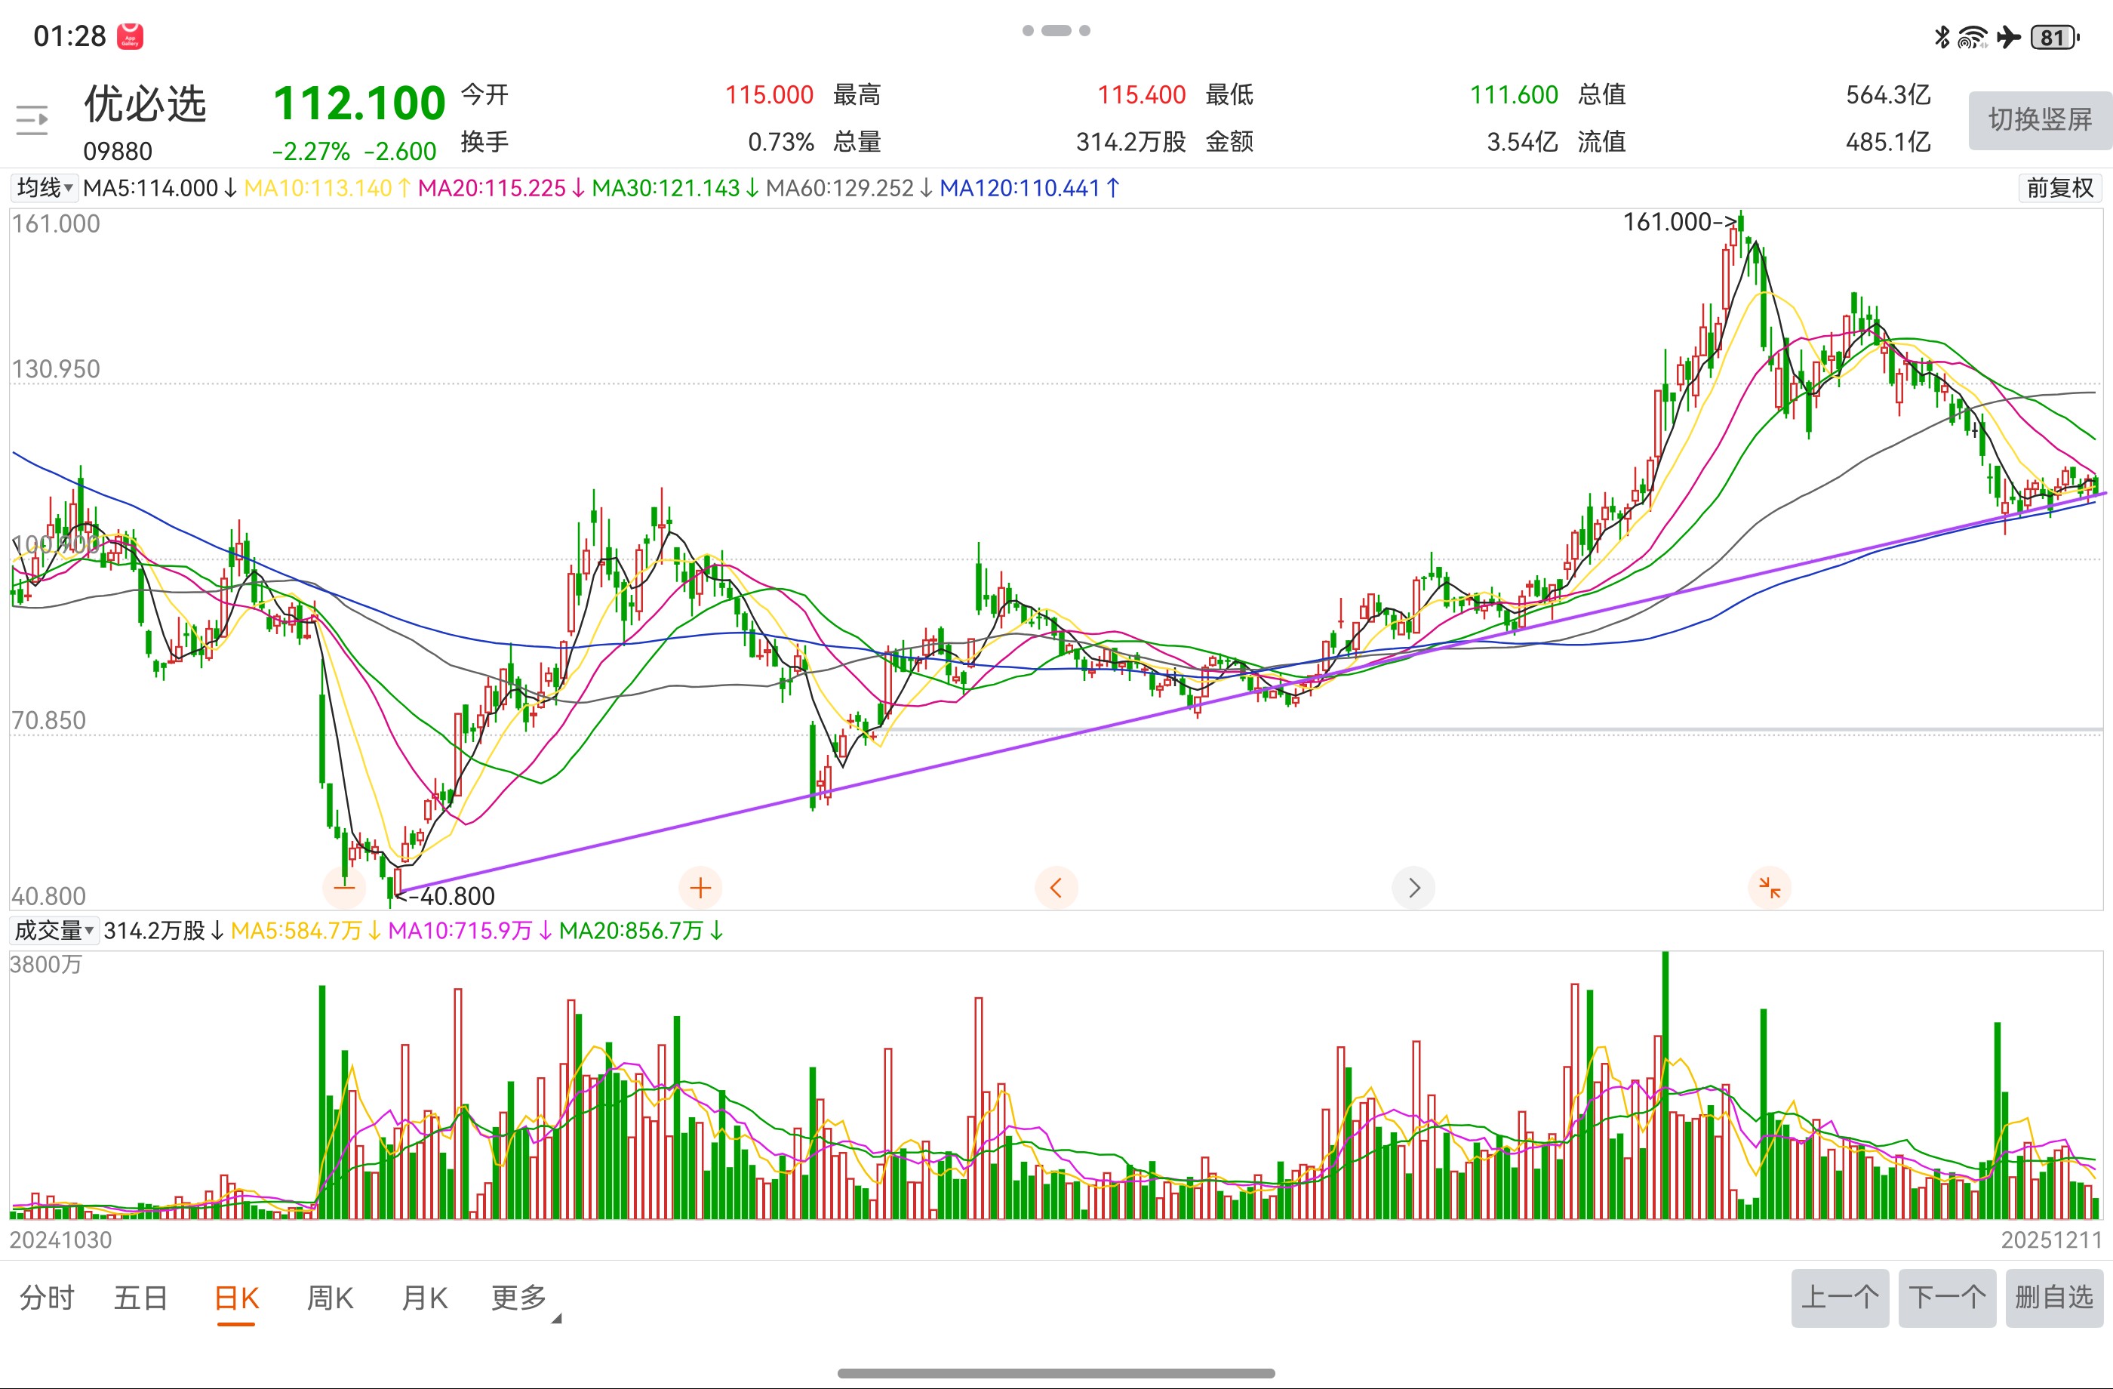The width and height of the screenshot is (2113, 1389).
Task: Go to next stock with 下一个
Action: click(1947, 1298)
